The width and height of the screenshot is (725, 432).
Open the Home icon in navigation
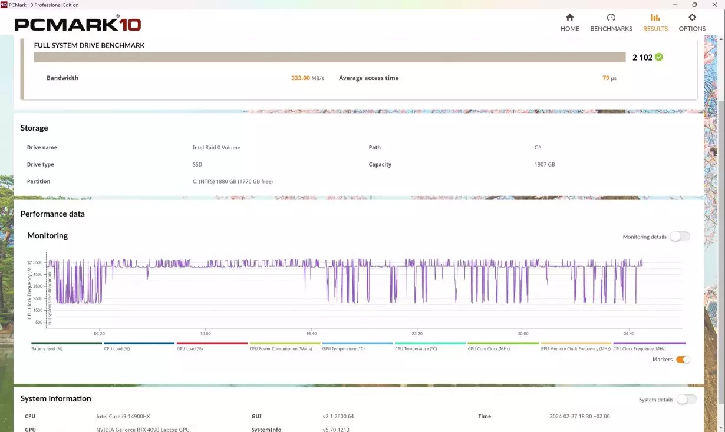pyautogui.click(x=569, y=18)
